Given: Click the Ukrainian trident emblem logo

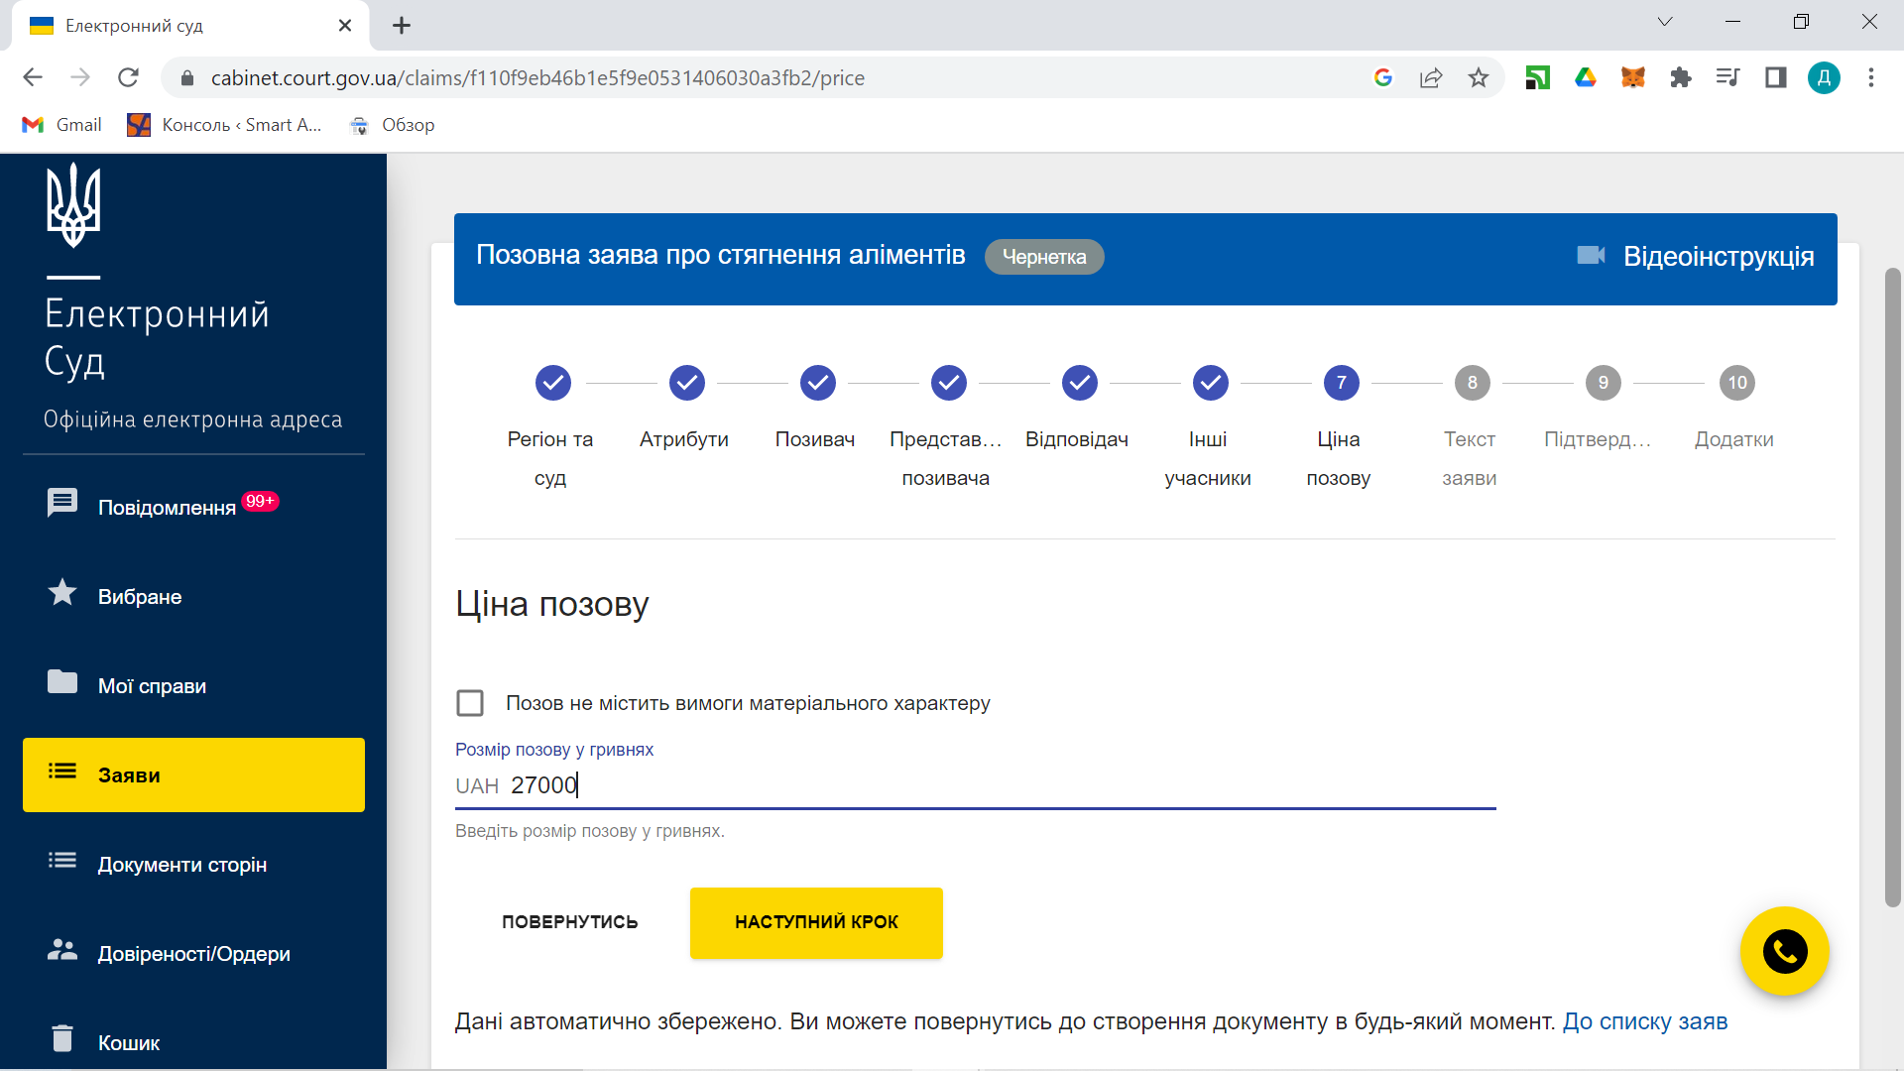Looking at the screenshot, I should [73, 205].
